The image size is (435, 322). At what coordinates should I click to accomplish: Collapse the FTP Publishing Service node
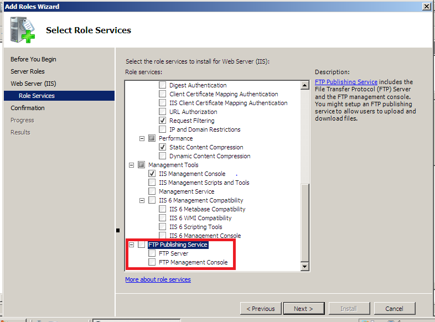tap(131, 245)
